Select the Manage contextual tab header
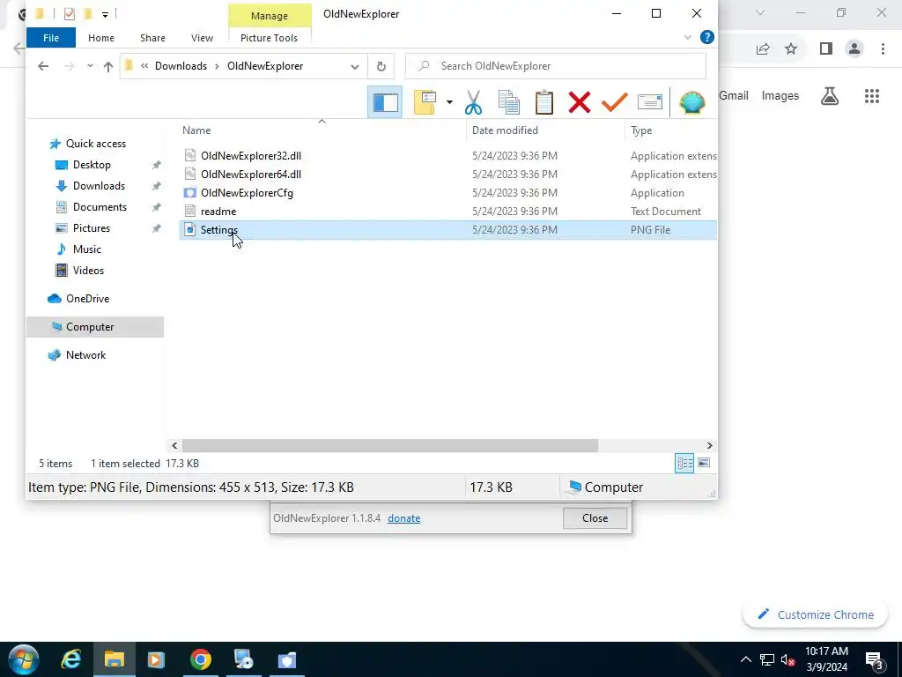Viewport: 902px width, 677px height. (270, 16)
